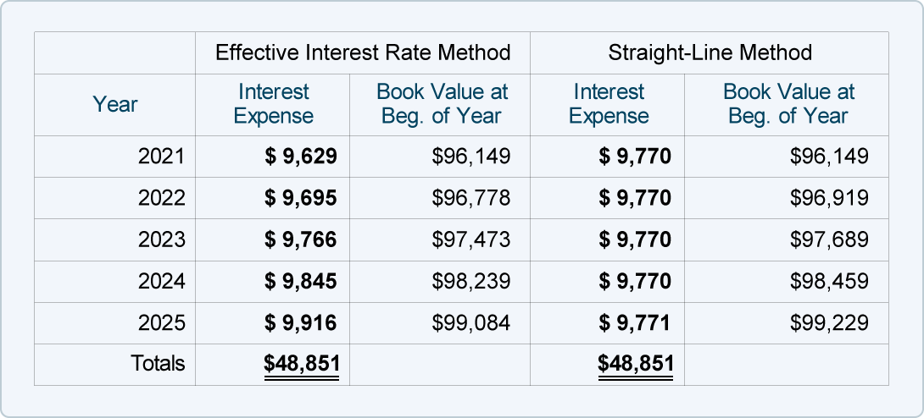
Task: Select the 2023 year row label
Action: [161, 239]
